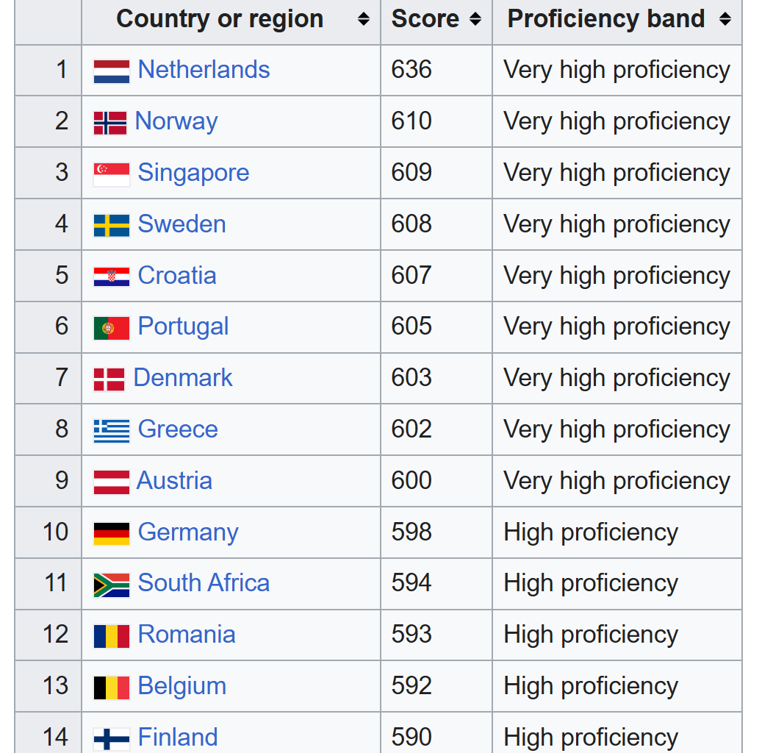Click the Croatia flag icon
Screen dimensions: 773x753
pyautogui.click(x=112, y=276)
